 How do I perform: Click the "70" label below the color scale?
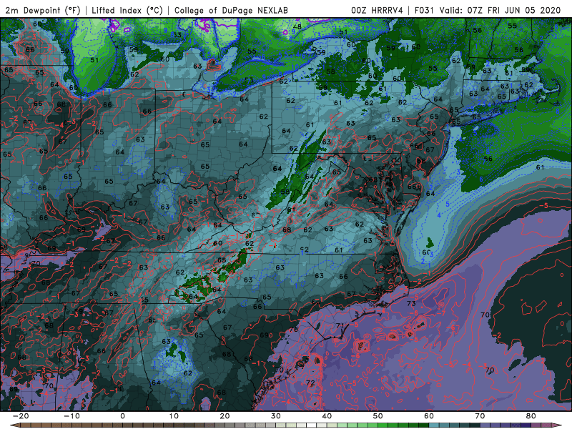pyautogui.click(x=480, y=416)
